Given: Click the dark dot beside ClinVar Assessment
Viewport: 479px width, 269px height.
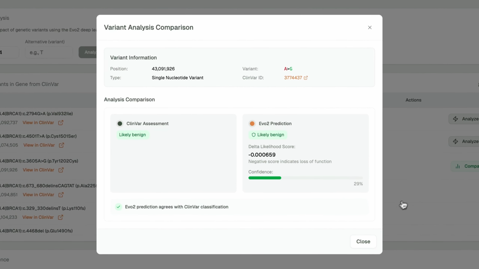Looking at the screenshot, I should coord(120,123).
